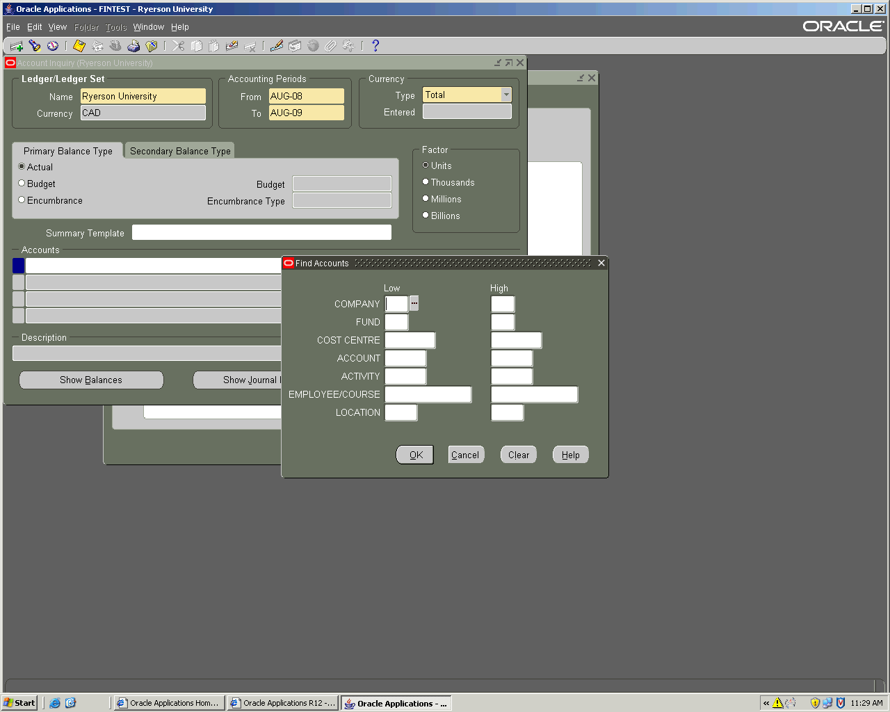Click the Show Balances button

click(x=91, y=380)
